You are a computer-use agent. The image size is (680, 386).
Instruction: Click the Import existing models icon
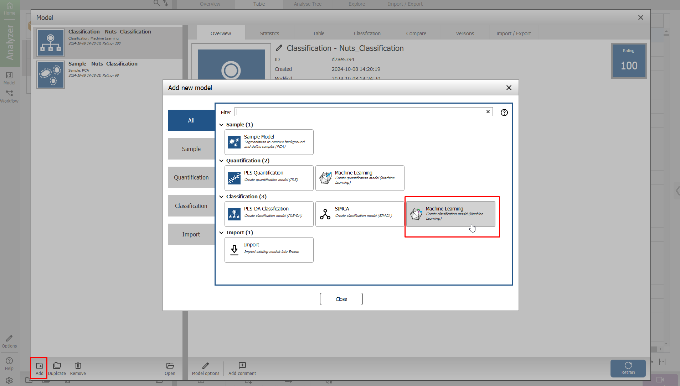pos(234,250)
